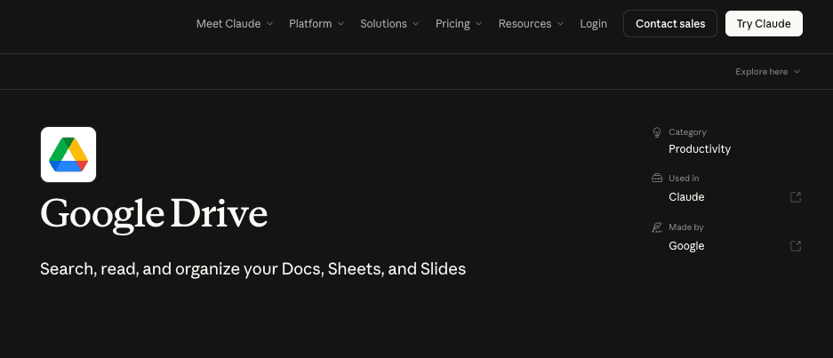Open external link icon beside Google
Screen dimensions: 833x358
796,246
